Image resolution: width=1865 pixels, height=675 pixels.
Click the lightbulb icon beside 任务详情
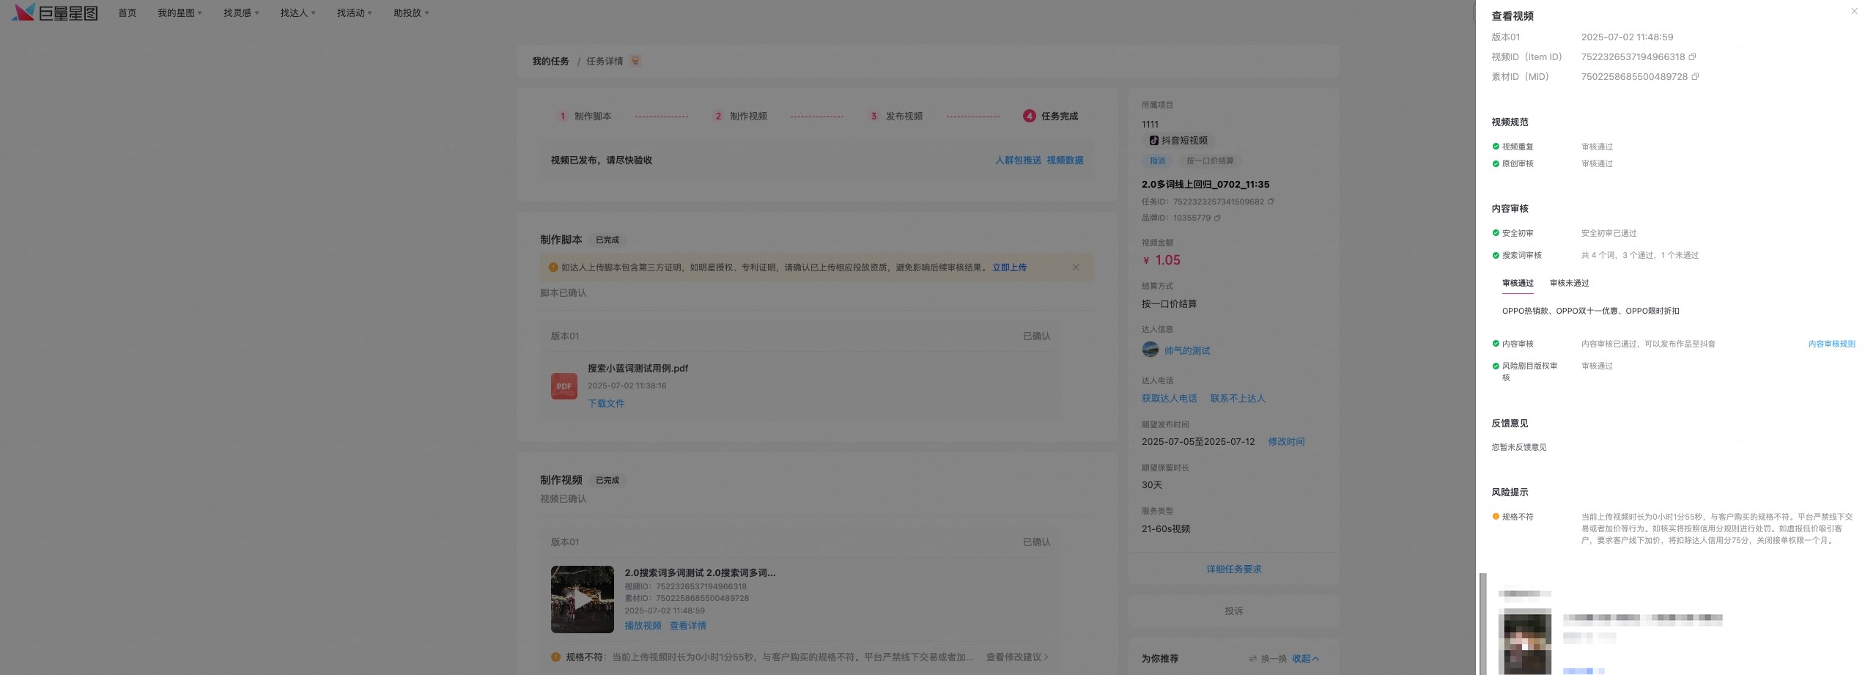pyautogui.click(x=635, y=61)
